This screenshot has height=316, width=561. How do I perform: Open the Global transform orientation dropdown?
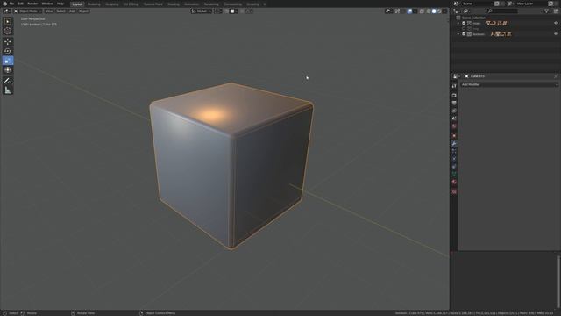(x=202, y=11)
